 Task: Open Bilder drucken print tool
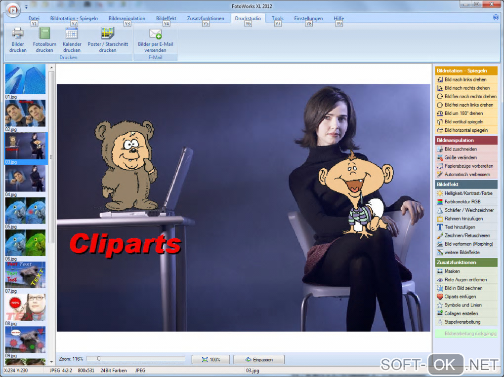[18, 40]
